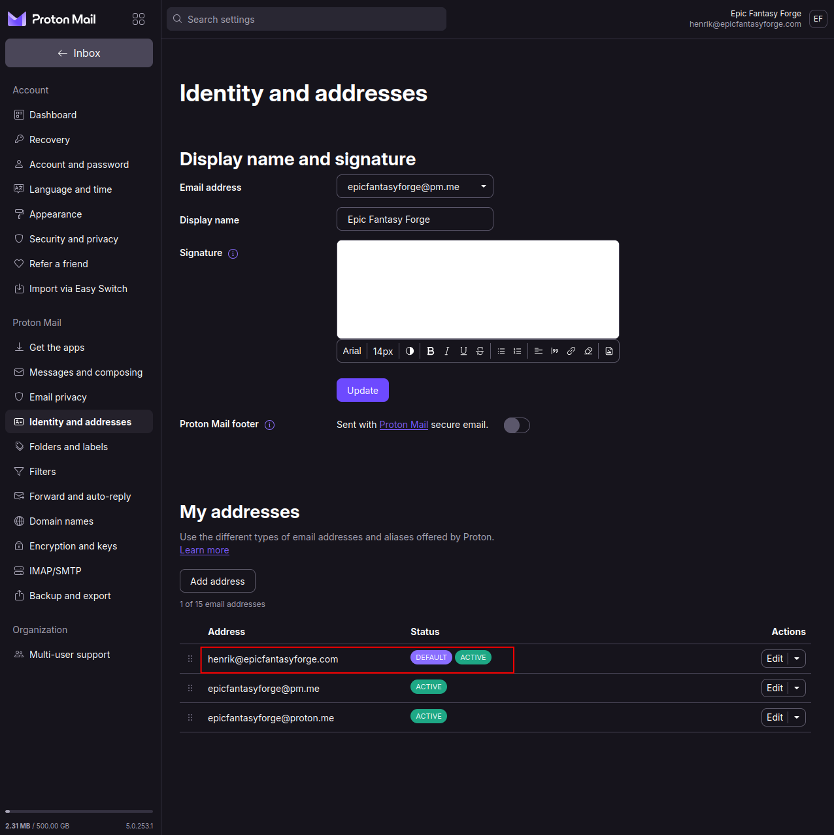Image resolution: width=834 pixels, height=835 pixels.
Task: Edit the henrik@epicfantasyforge.com address
Action: coord(775,659)
